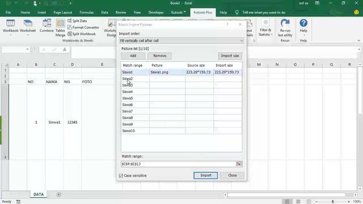Click the Import size button
This screenshot has height=204, width=363.
point(230,56)
